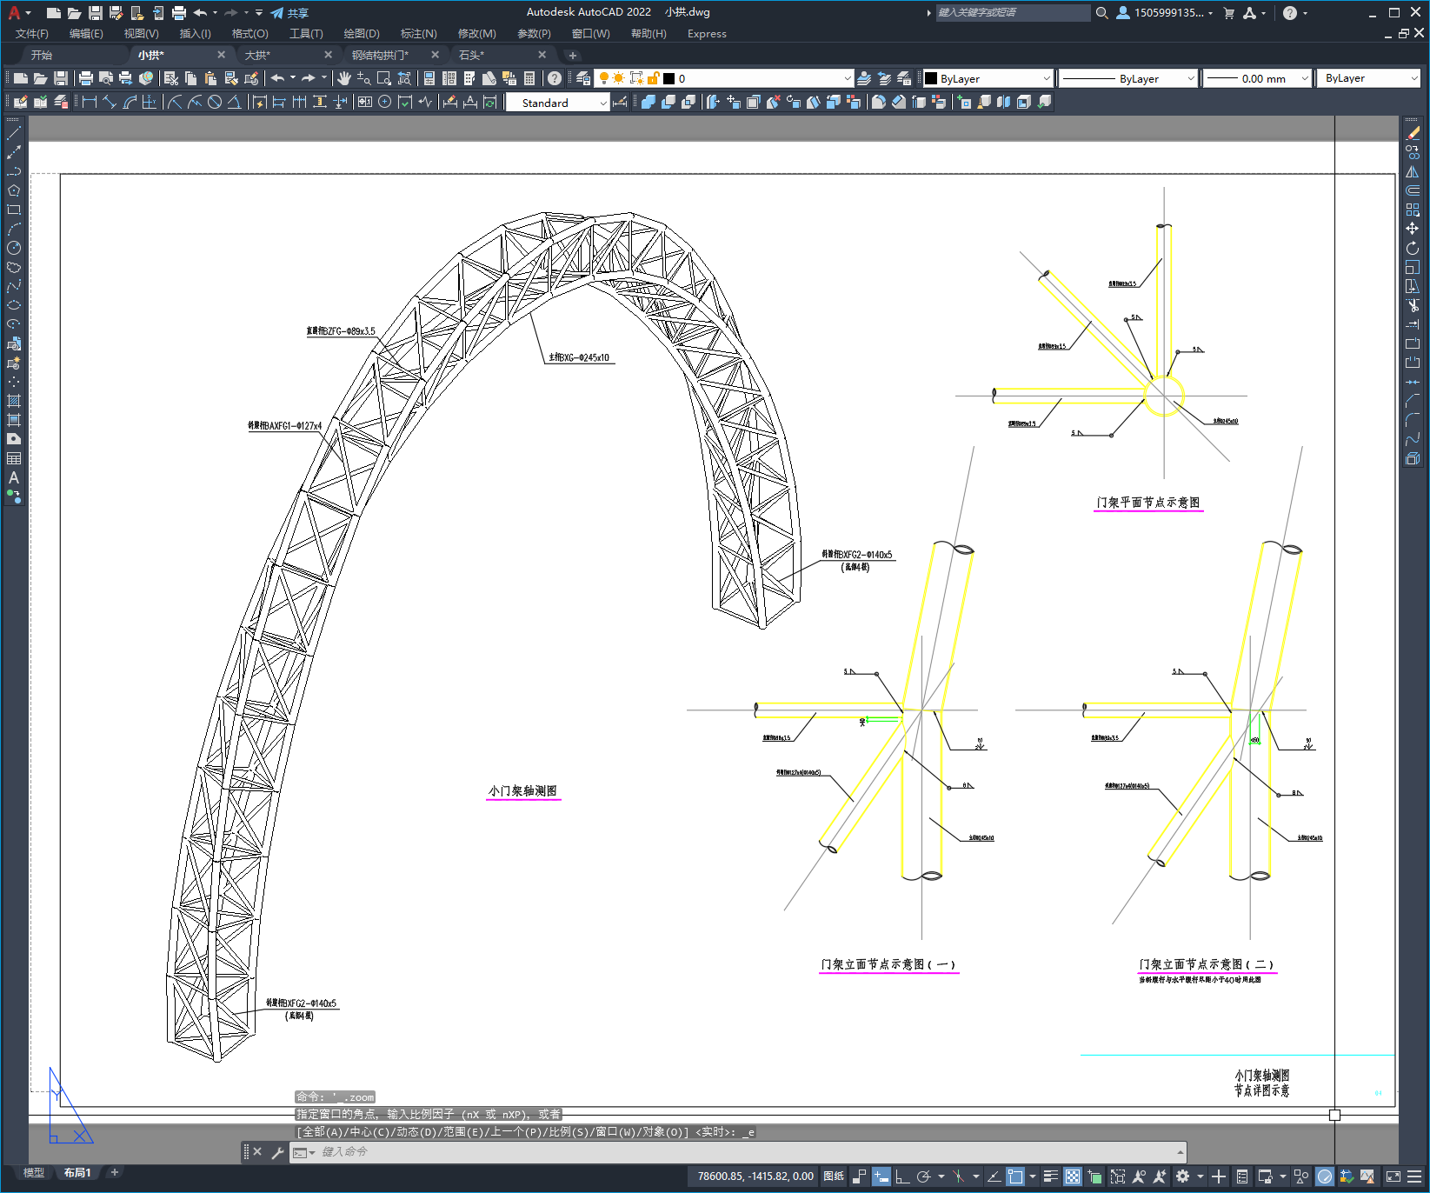Open the 标注(N) menu
Screen dimensions: 1430x1193
418,34
